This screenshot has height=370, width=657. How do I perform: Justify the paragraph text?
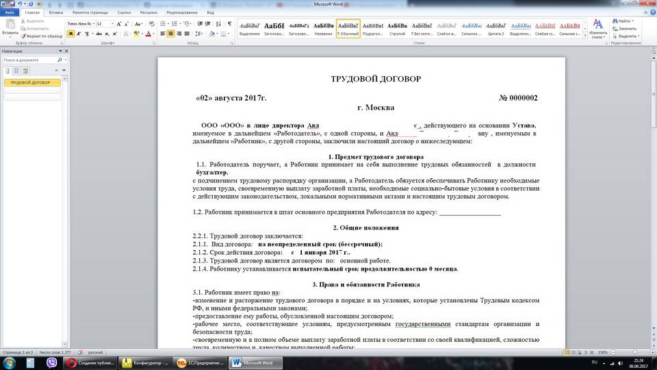pos(187,34)
